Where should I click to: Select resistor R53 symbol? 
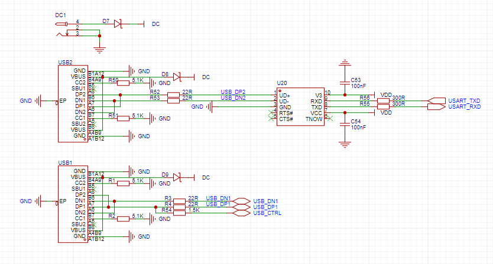173,100
